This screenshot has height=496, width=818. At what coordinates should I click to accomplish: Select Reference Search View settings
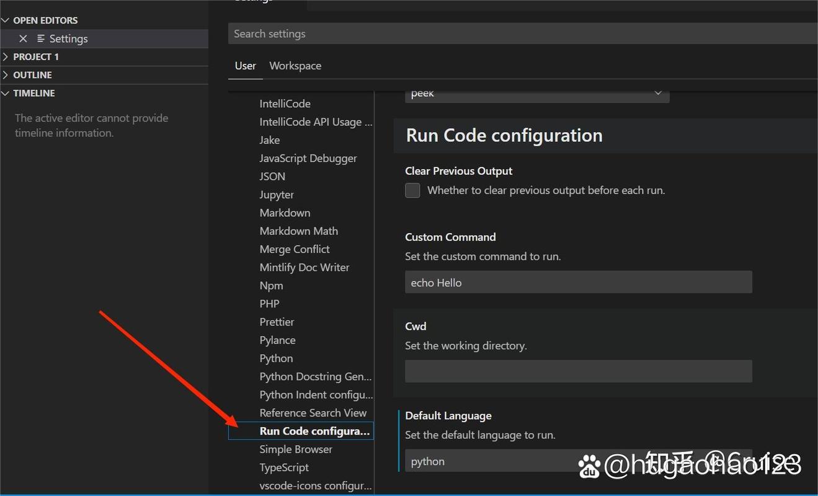(313, 413)
